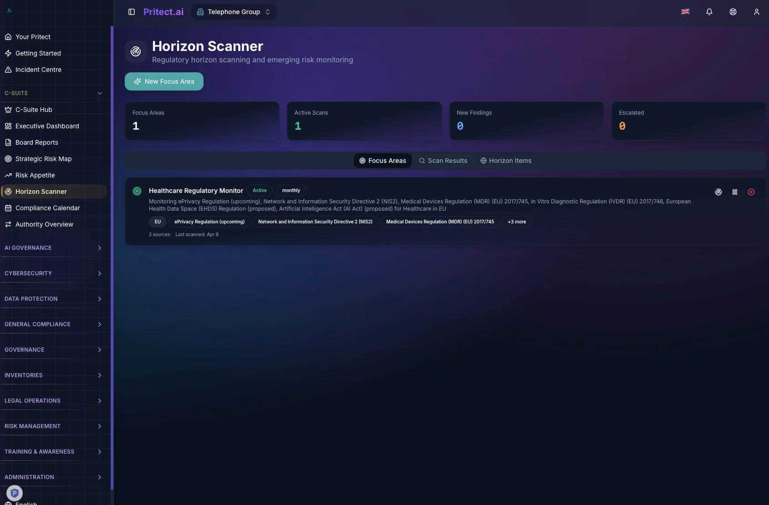This screenshot has width=769, height=505.
Task: Click the Healthcare Regulatory Monitor title
Action: coord(196,191)
